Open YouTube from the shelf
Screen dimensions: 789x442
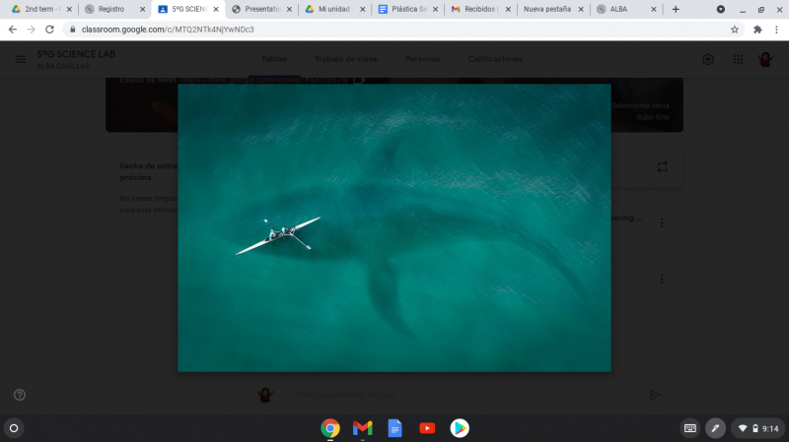point(427,428)
